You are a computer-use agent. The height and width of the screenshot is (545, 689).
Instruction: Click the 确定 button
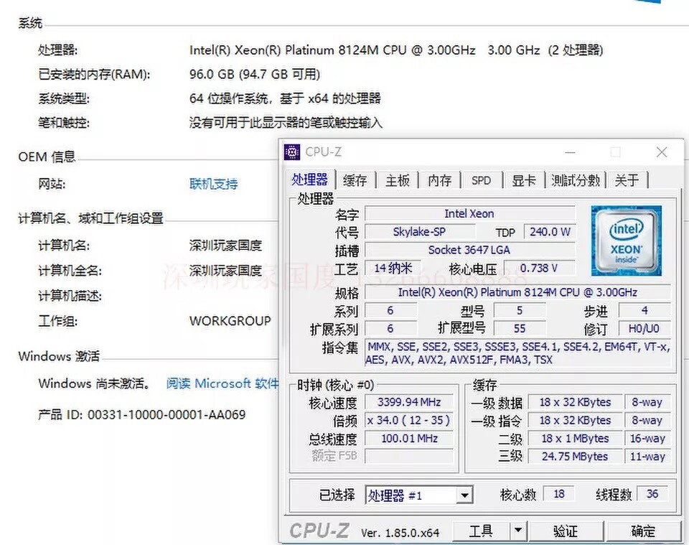(643, 531)
